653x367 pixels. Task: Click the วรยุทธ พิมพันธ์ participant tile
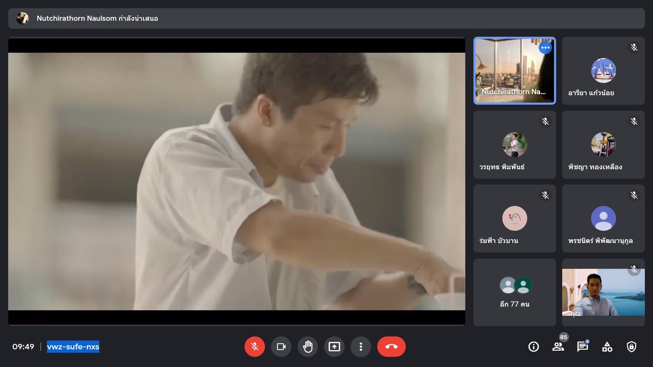[x=514, y=145]
